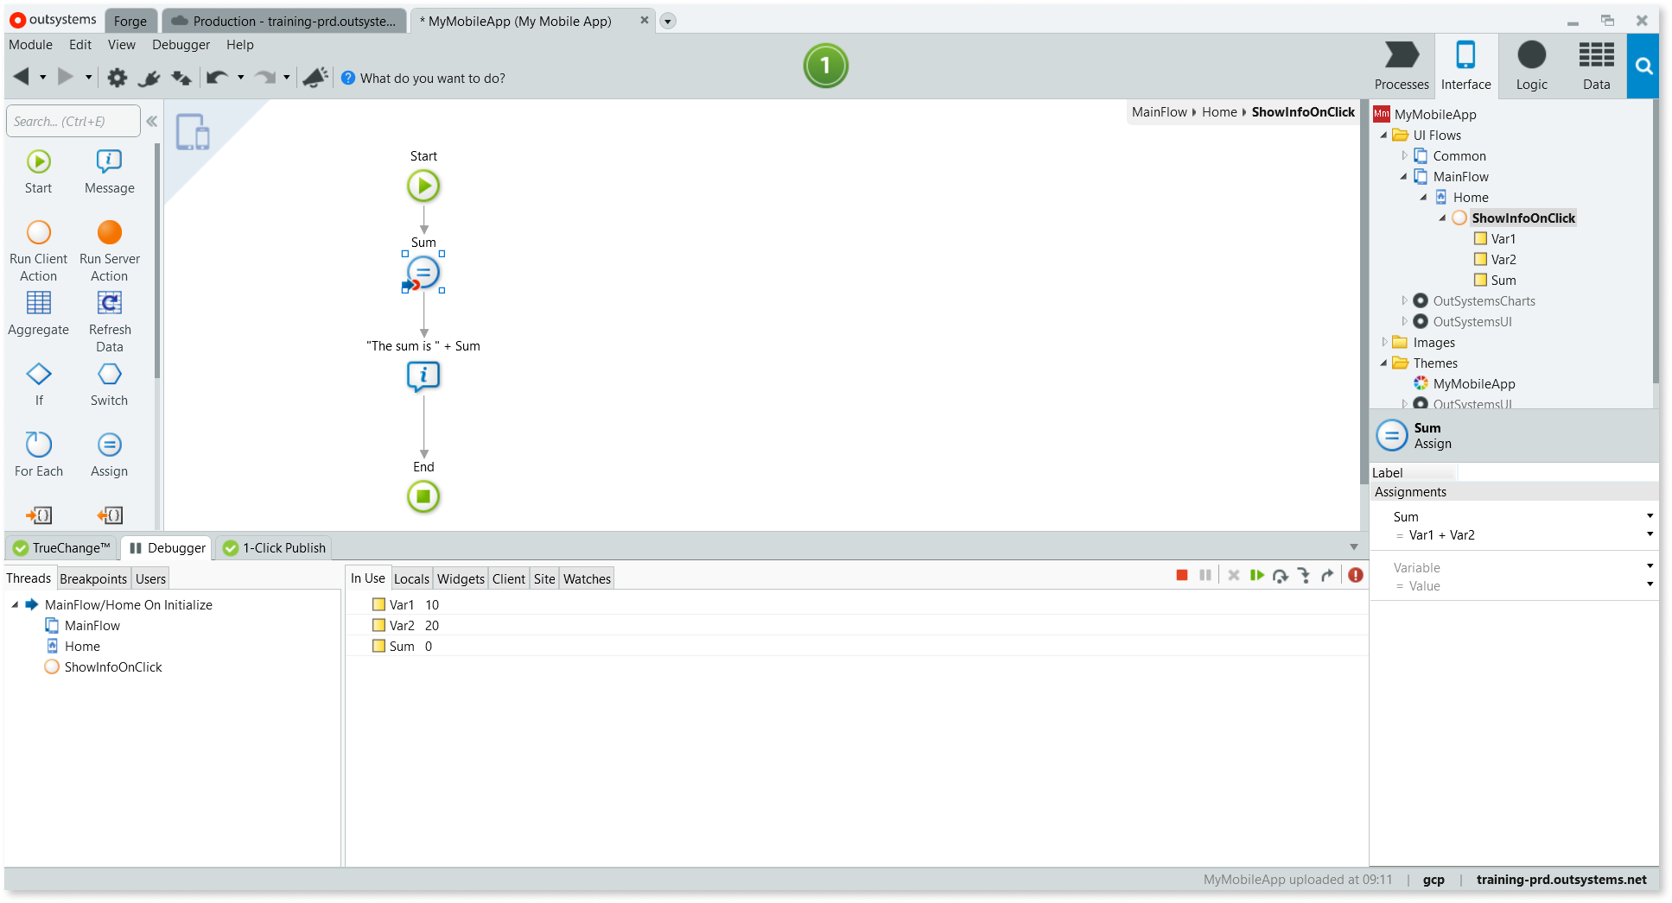
Task: Click the undo arrow icon
Action: (217, 78)
